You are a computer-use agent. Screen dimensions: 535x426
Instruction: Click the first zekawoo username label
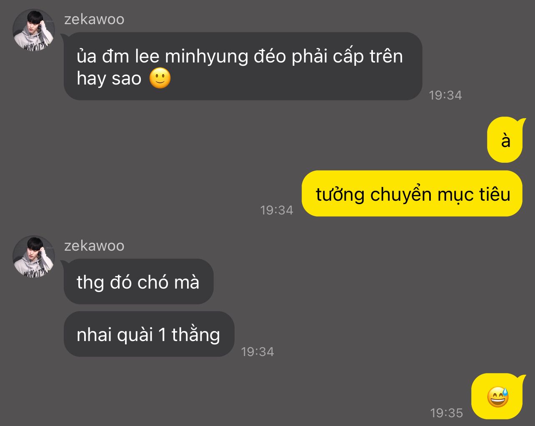(94, 19)
